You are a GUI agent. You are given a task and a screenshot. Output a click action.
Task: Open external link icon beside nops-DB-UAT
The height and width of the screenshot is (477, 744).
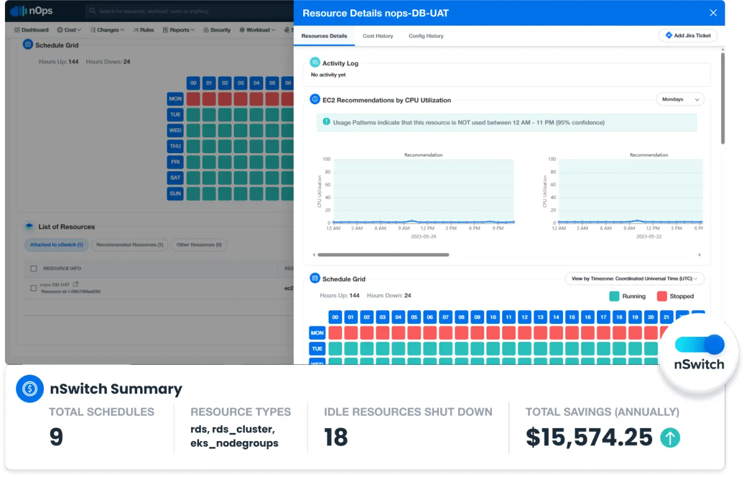coord(76,284)
